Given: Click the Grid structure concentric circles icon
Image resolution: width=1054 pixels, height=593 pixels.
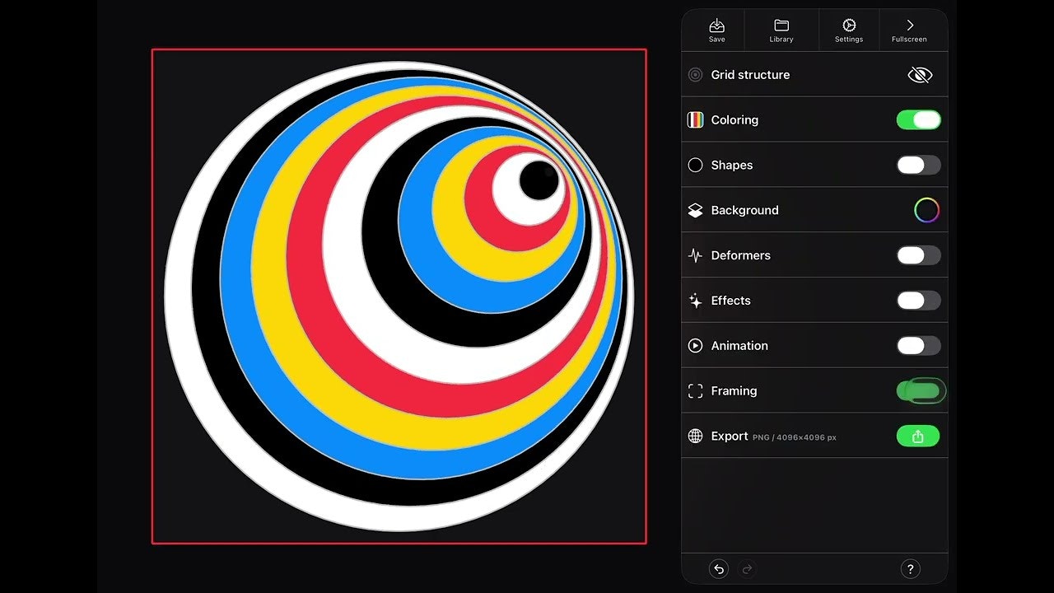Looking at the screenshot, I should (x=694, y=74).
